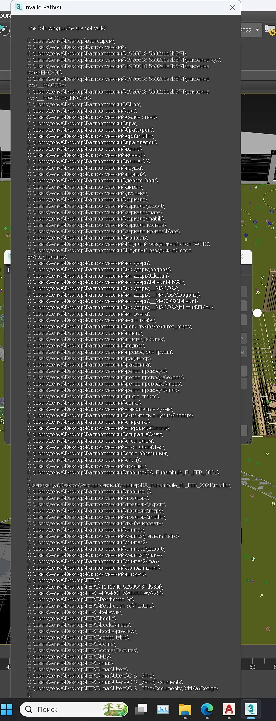Viewport: 276px width, 721px height.
Task: Select the path ending in 'Расторгуевский\text\'
Action: pyautogui.click(x=82, y=111)
